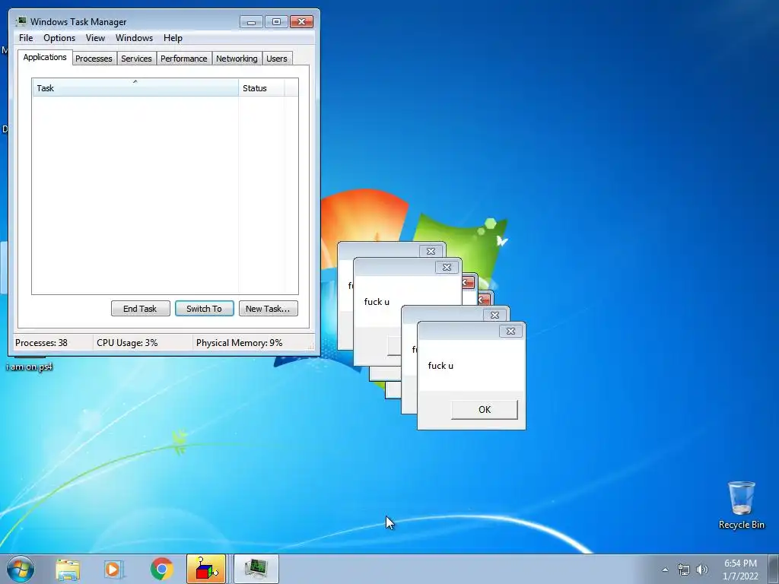Open the Windows Start menu orb

21,569
